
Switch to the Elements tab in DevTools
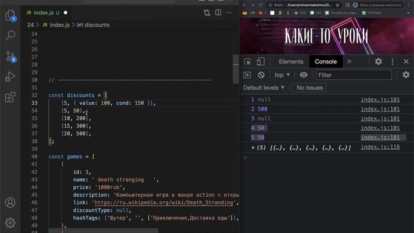click(x=291, y=61)
